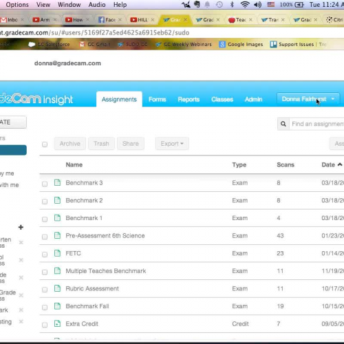Sort by Date column arrow
This screenshot has width=344, height=344.
(340, 164)
